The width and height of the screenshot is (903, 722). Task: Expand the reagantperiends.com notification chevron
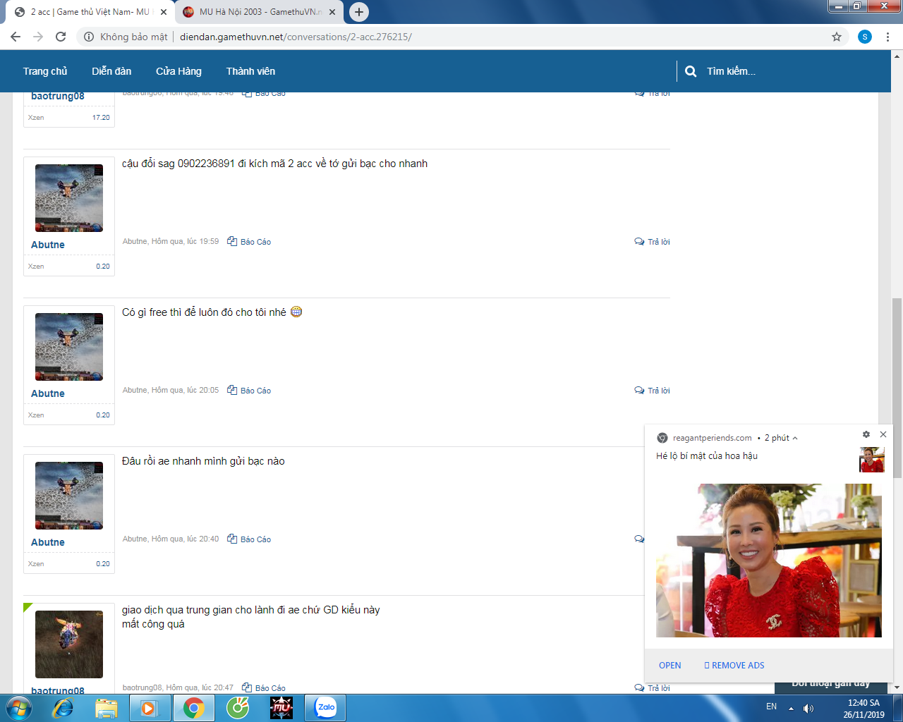coord(795,438)
